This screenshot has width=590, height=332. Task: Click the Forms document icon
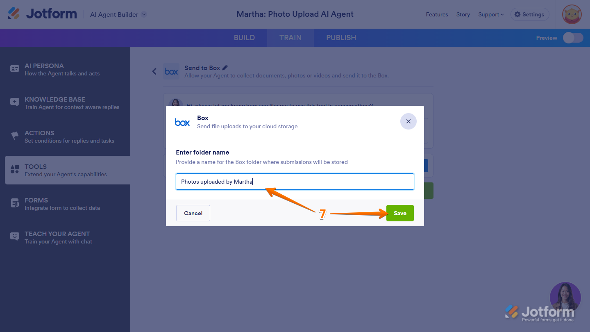click(15, 203)
